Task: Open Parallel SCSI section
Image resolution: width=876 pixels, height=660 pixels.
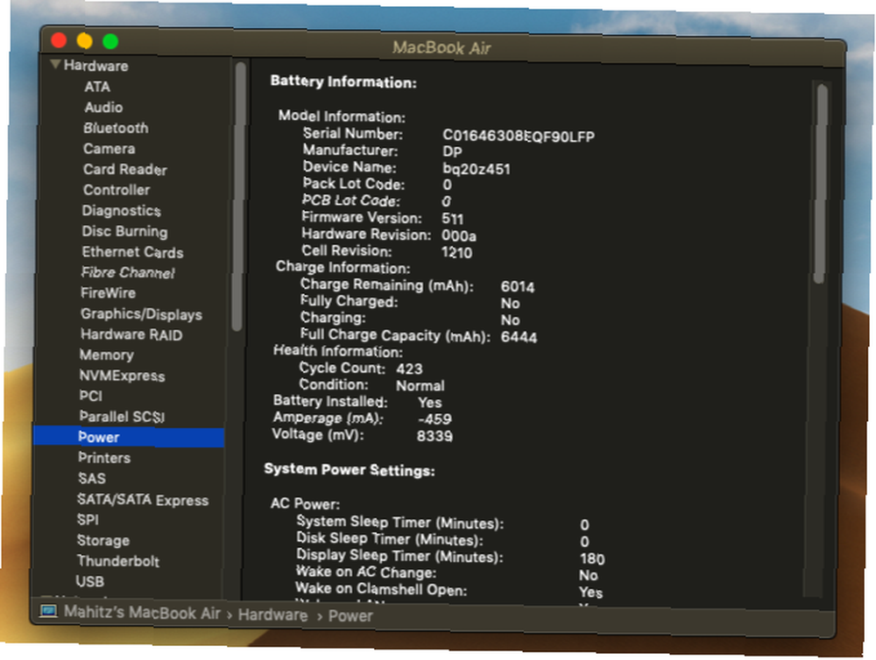Action: pyautogui.click(x=122, y=417)
